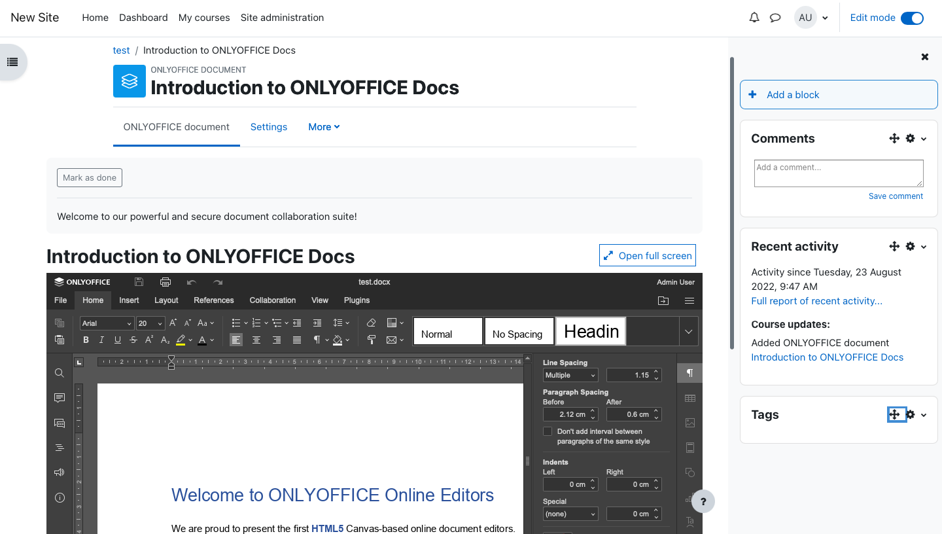
Task: Open the editor search panel
Action: point(60,373)
